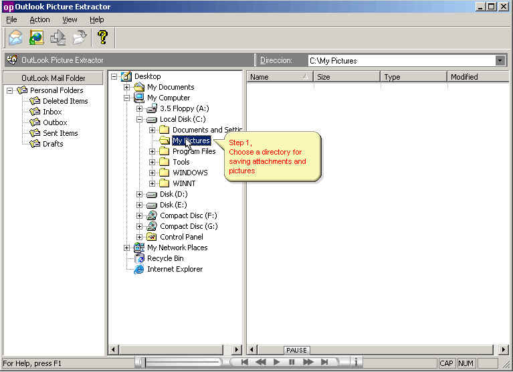This screenshot has height=372, width=513.
Task: Click the fast-forward button in playback bar
Action: pyautogui.click(x=308, y=363)
